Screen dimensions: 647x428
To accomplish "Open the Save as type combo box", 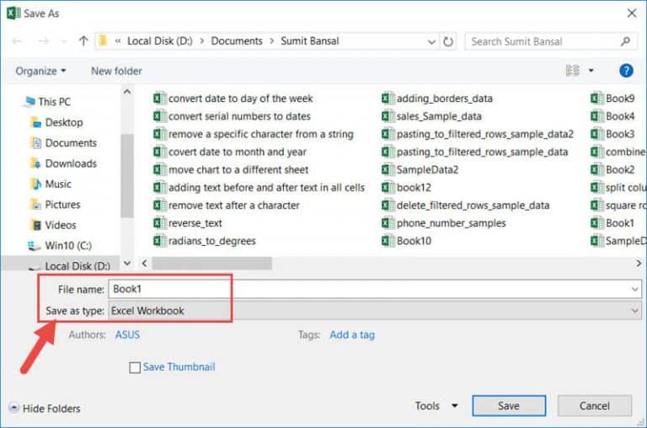I will (x=375, y=310).
